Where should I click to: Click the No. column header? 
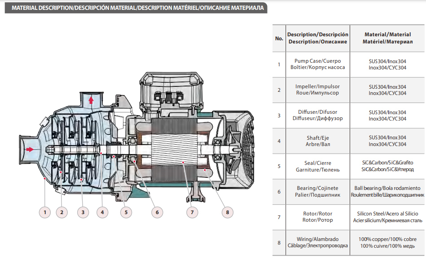[279, 37]
